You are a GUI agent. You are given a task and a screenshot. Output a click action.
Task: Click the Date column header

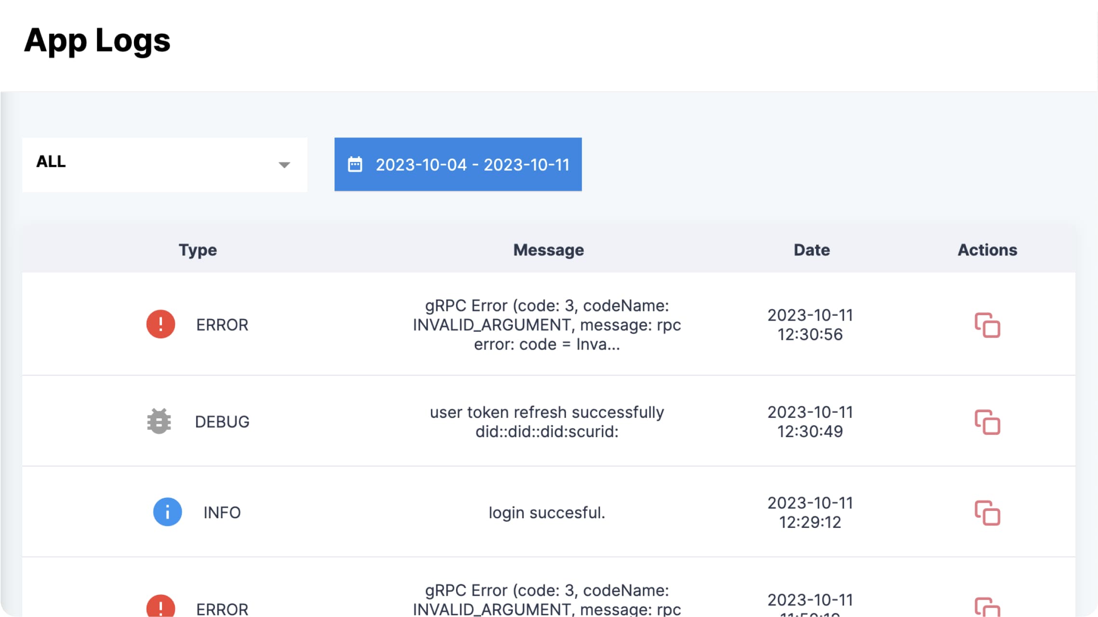pos(812,250)
